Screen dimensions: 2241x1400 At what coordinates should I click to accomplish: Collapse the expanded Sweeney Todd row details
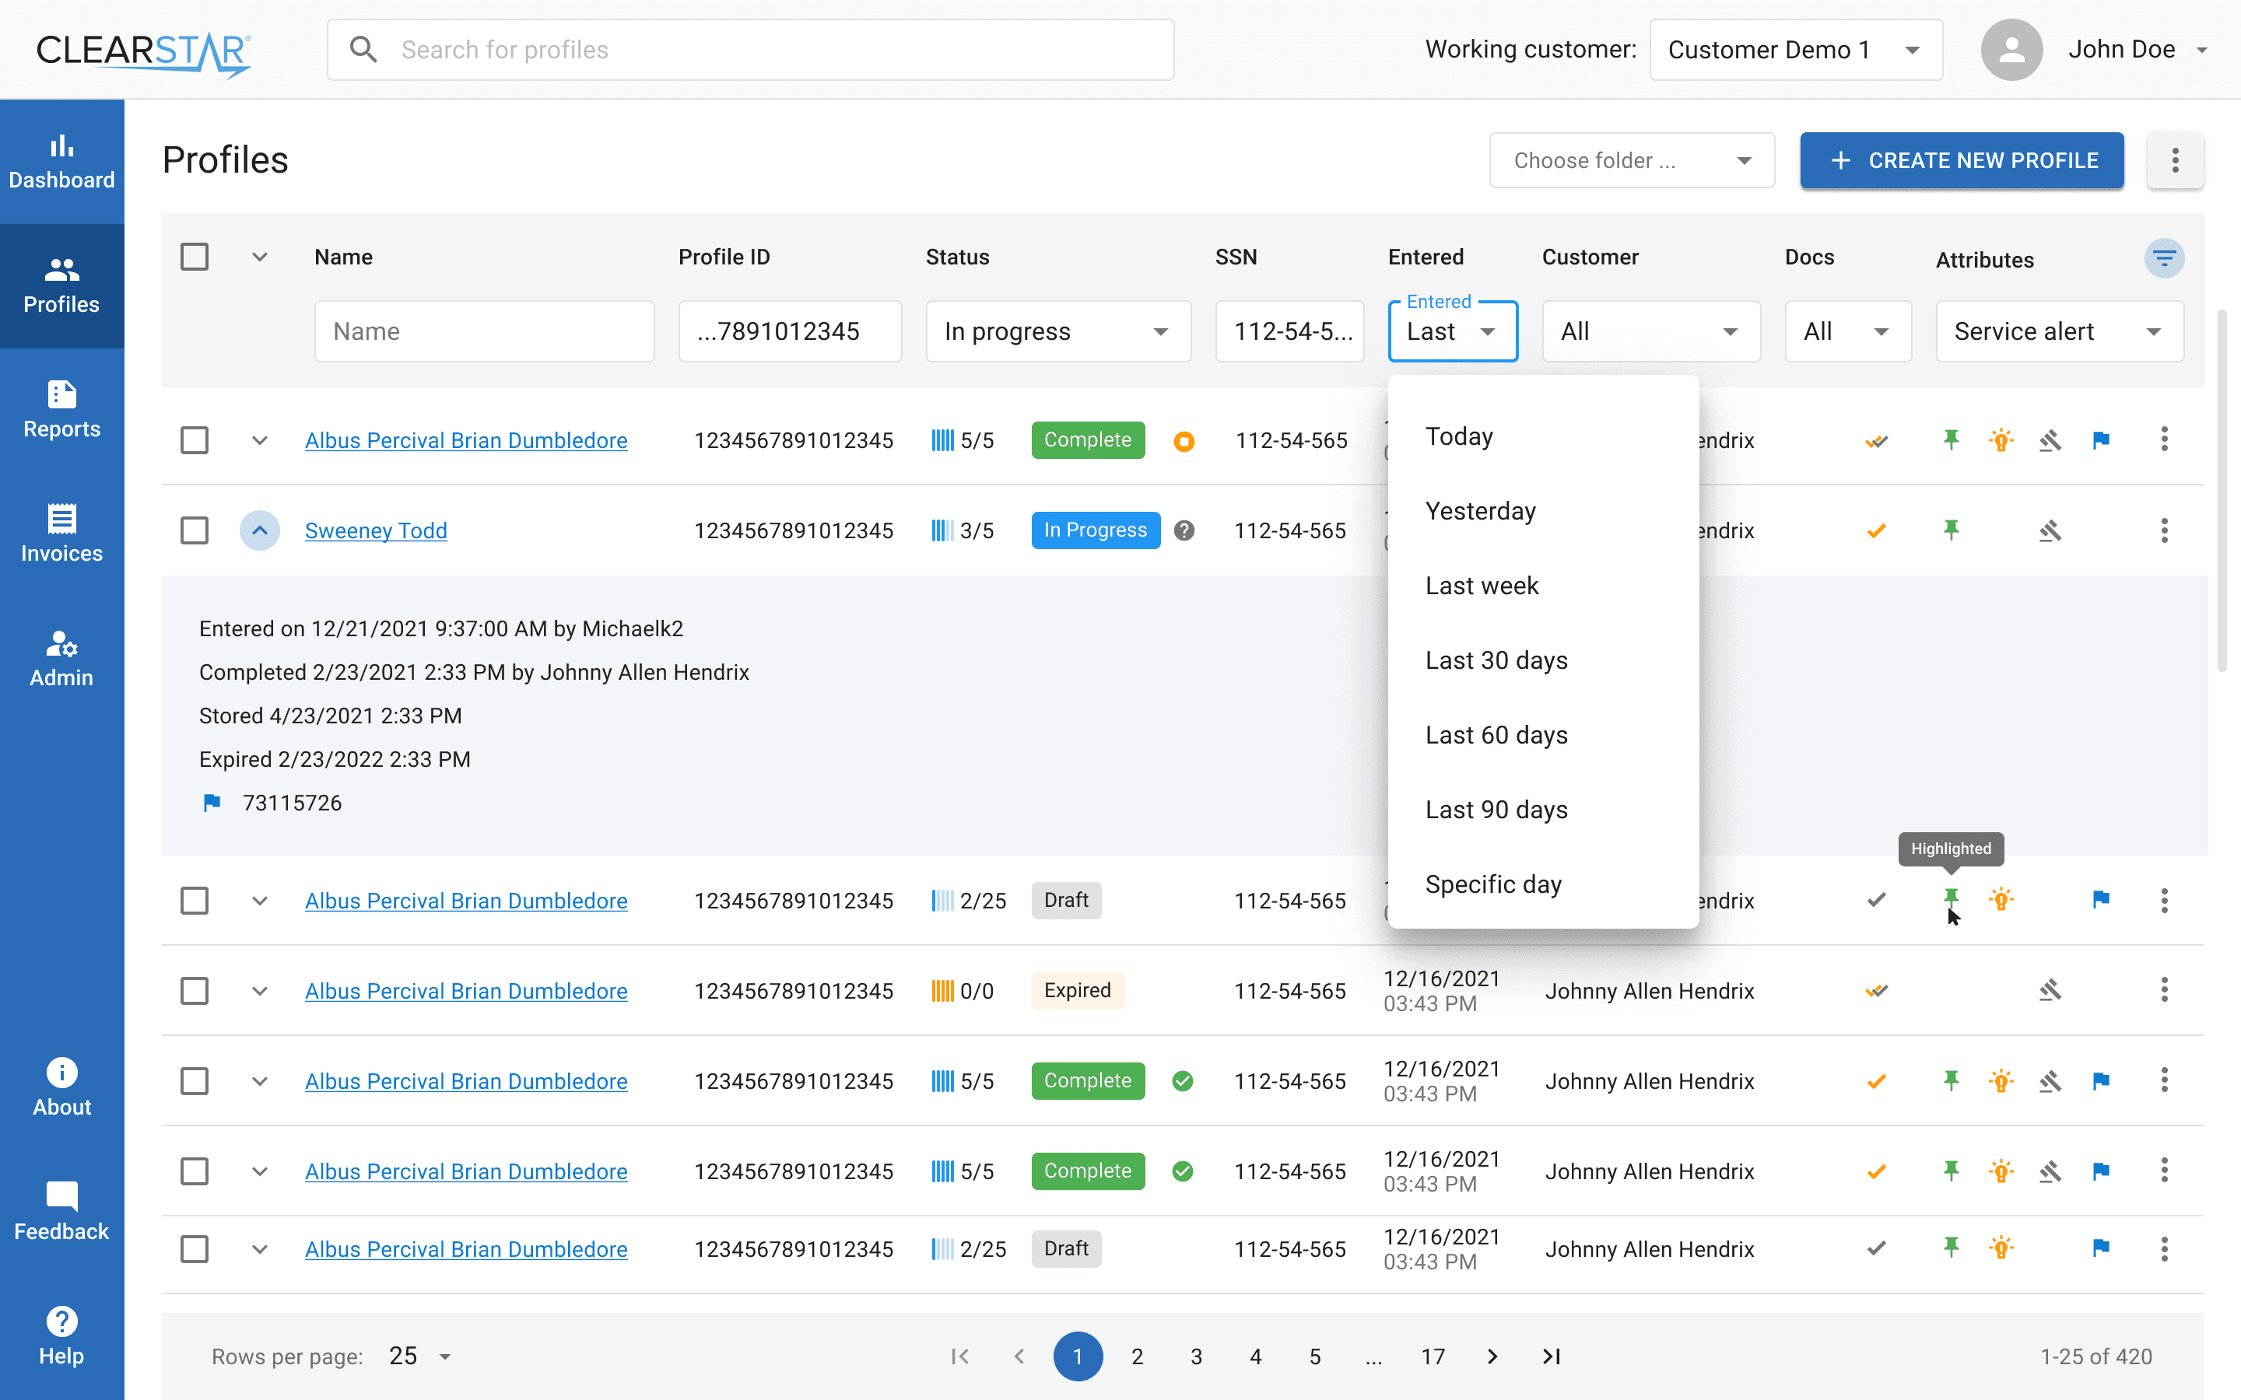(260, 530)
